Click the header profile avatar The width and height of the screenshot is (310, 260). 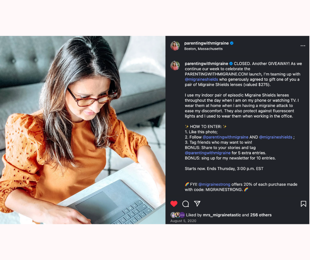pos(175,46)
